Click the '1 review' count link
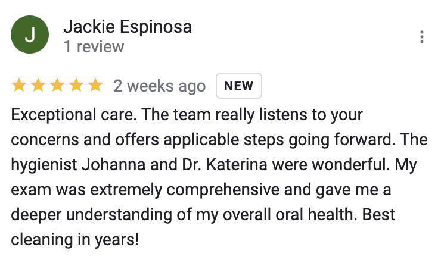The image size is (441, 263). [94, 46]
